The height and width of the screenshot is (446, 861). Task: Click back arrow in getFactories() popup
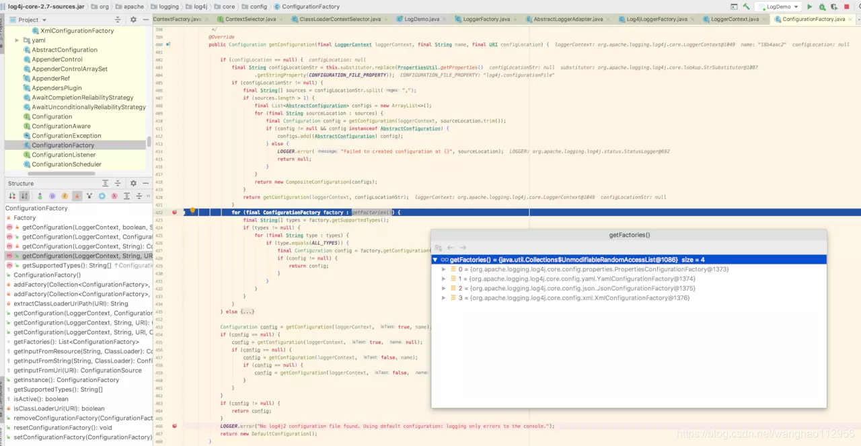click(451, 248)
